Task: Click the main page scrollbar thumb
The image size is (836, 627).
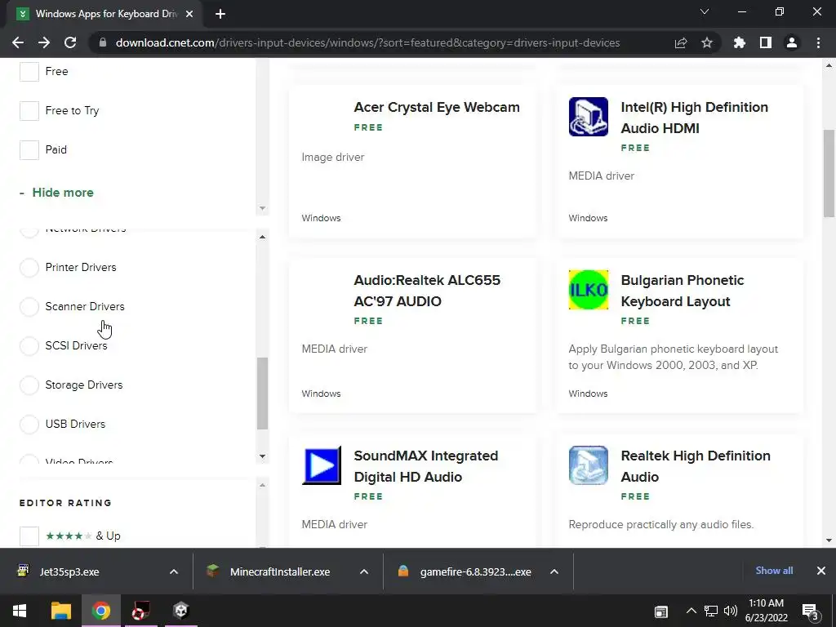Action: click(x=829, y=173)
